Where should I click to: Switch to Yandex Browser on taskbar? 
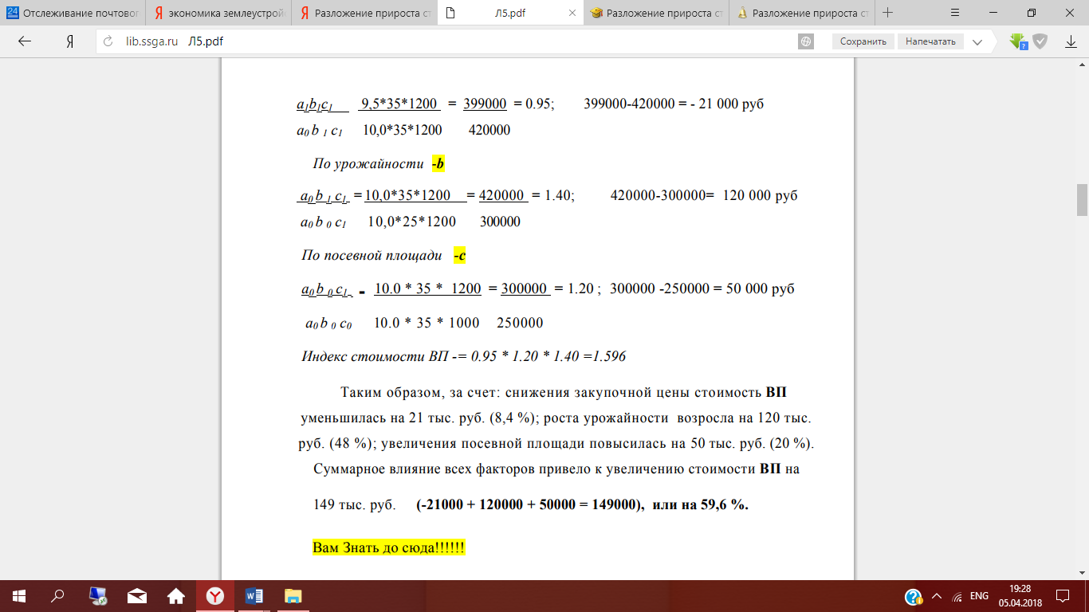click(x=215, y=596)
